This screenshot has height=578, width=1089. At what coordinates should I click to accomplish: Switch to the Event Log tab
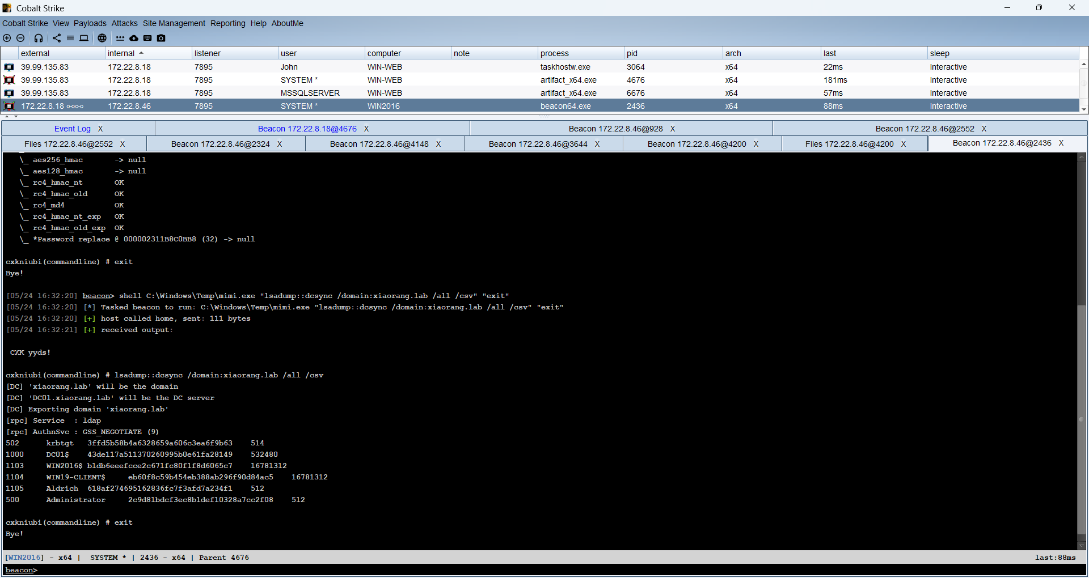[x=73, y=129]
